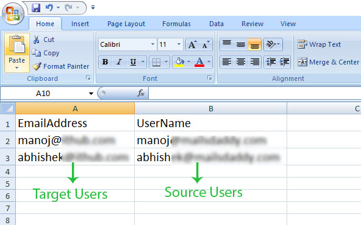361x225 pixels.
Task: Center text horizontally
Action: [x=241, y=62]
